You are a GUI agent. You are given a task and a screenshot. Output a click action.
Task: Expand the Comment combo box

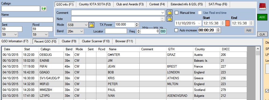point(163,12)
